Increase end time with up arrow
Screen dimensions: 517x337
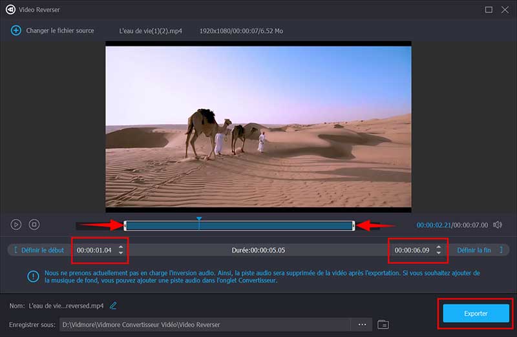[x=439, y=247]
